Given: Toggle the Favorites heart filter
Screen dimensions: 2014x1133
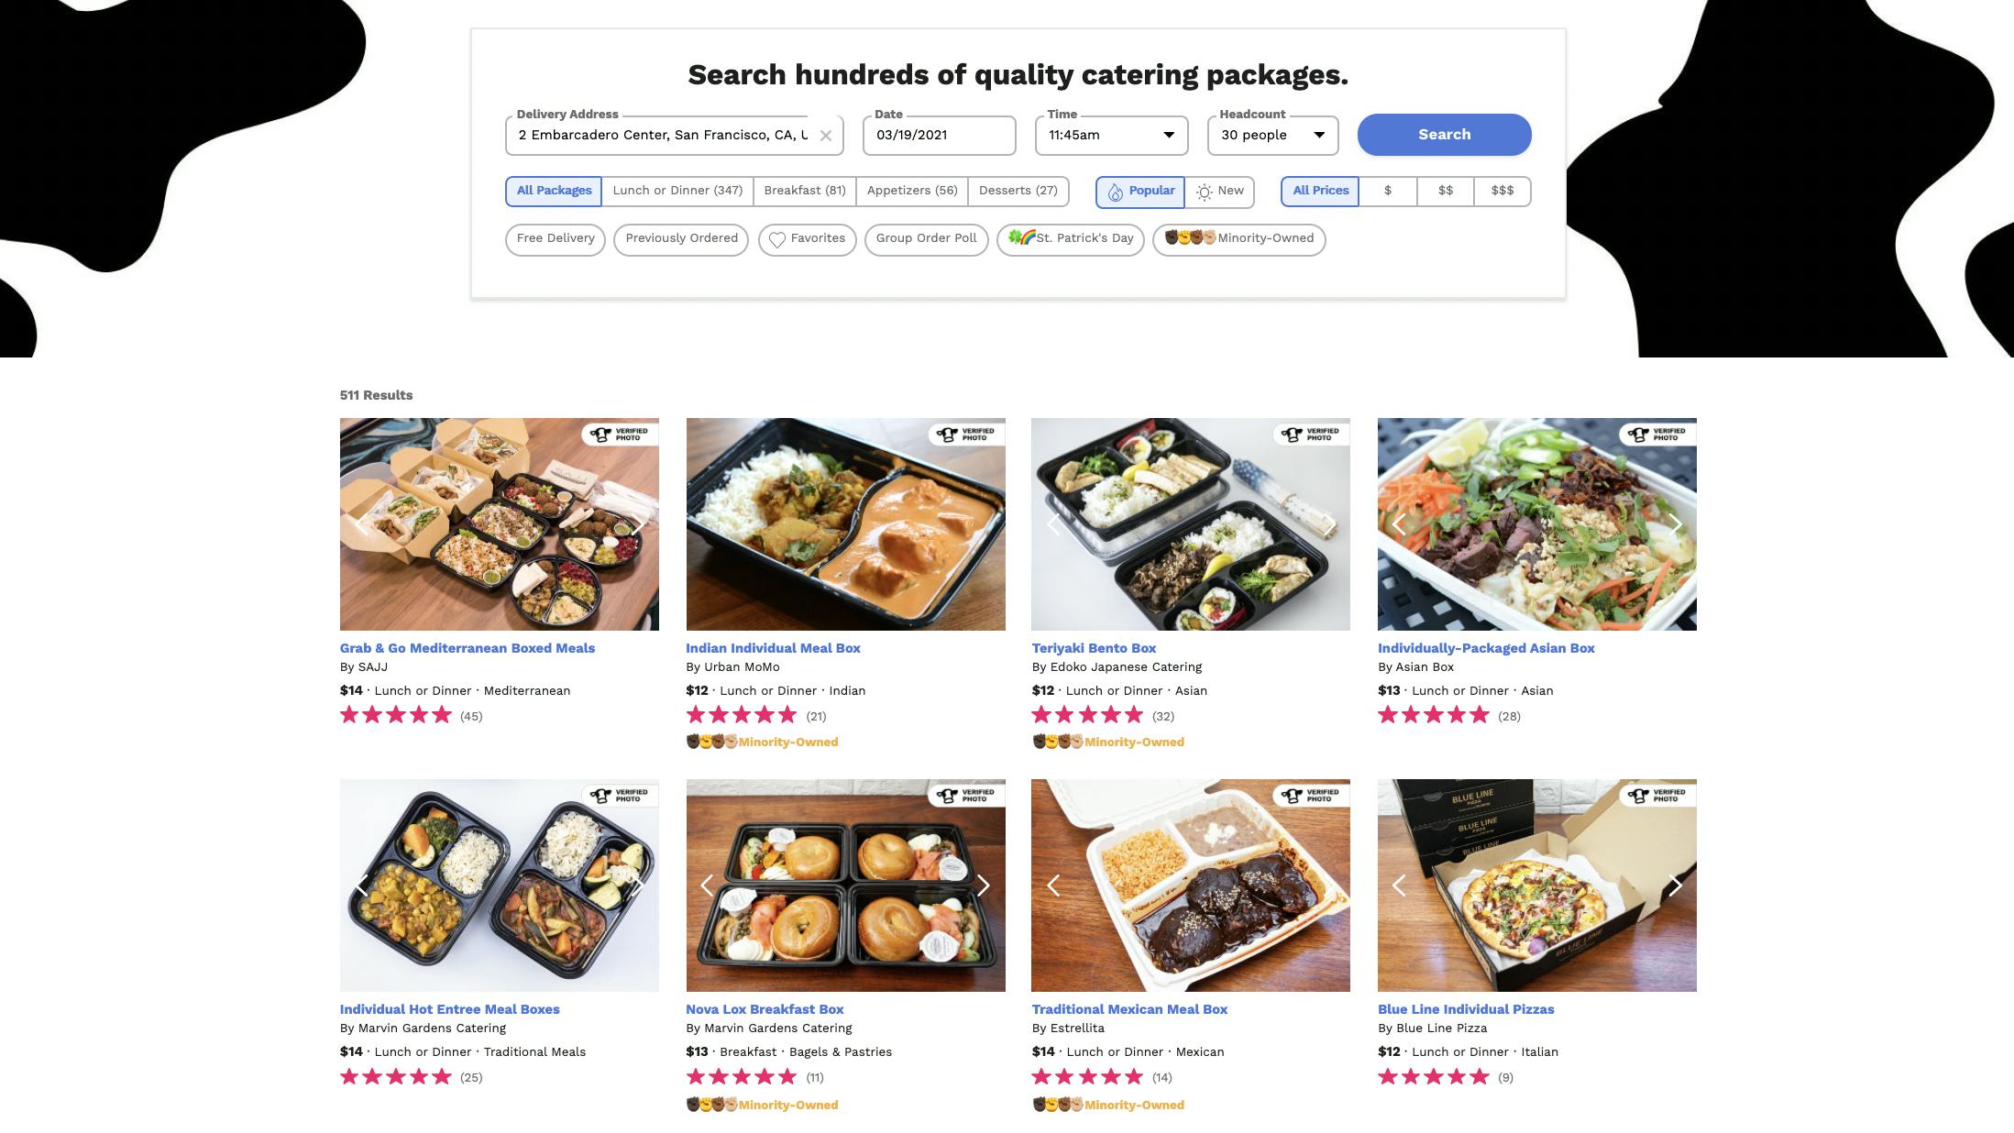Looking at the screenshot, I should coord(807,239).
